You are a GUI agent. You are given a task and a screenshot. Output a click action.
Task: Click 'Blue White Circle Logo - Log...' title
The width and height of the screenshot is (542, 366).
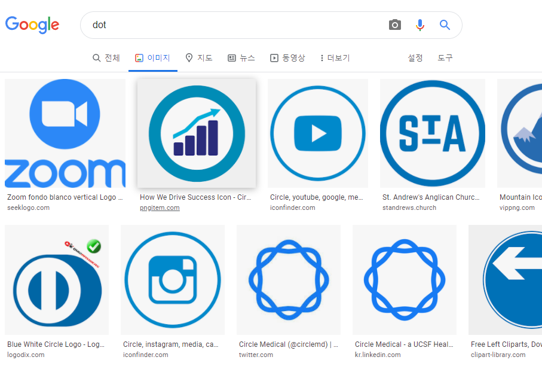56,344
